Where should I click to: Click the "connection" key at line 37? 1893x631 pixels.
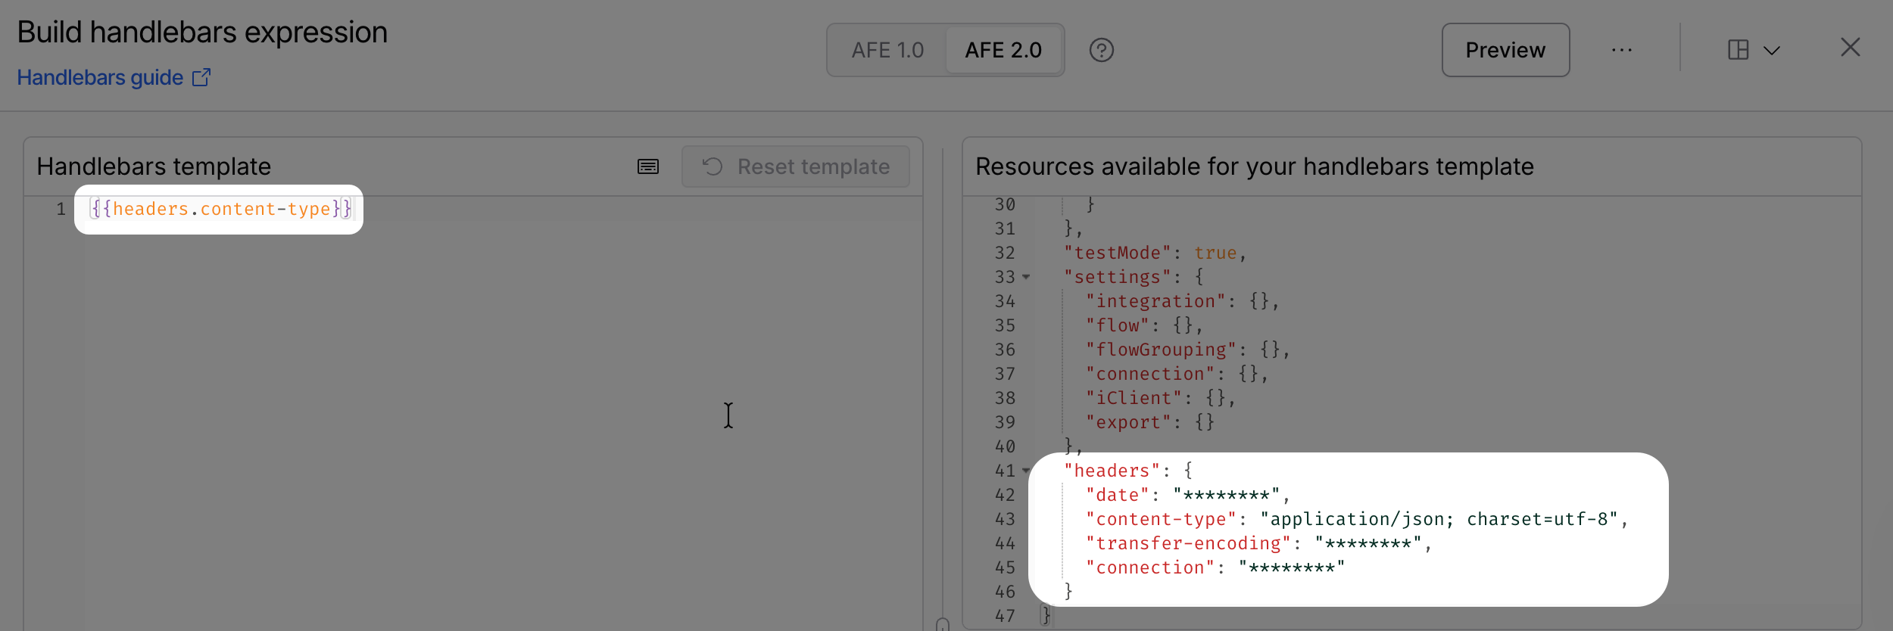click(x=1150, y=374)
